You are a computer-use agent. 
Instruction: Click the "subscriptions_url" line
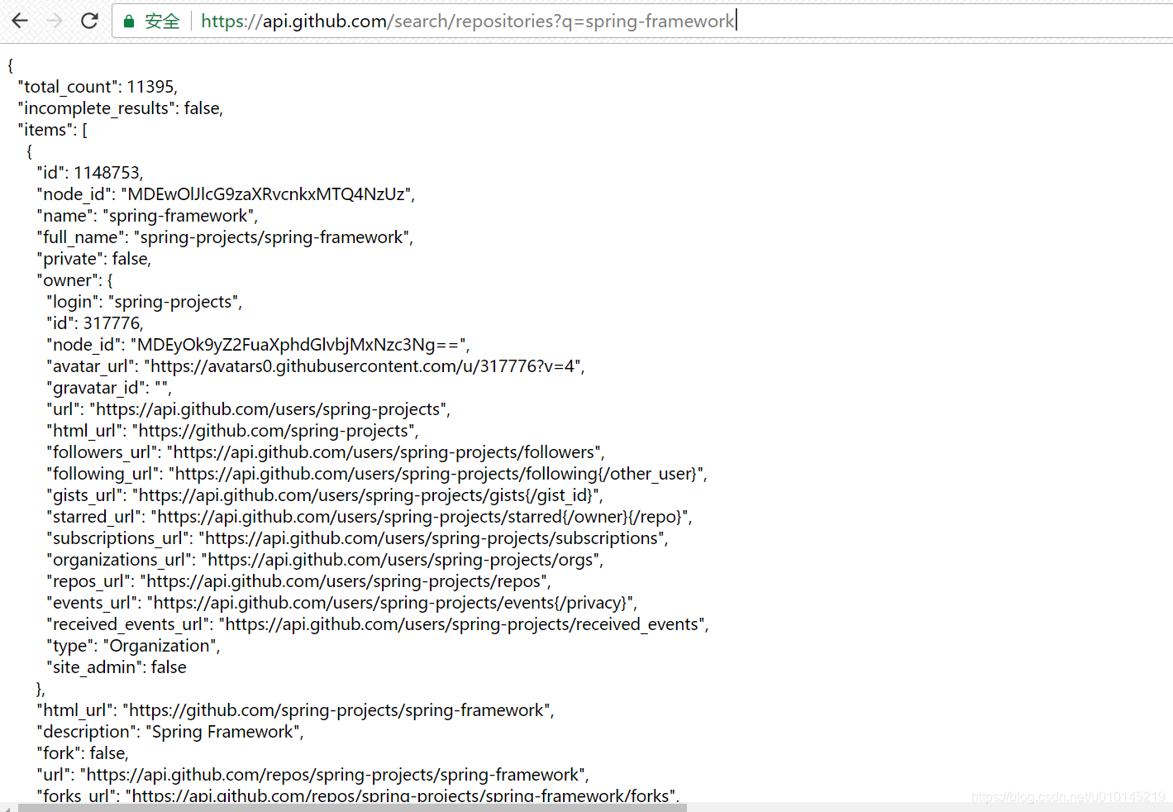tap(357, 538)
